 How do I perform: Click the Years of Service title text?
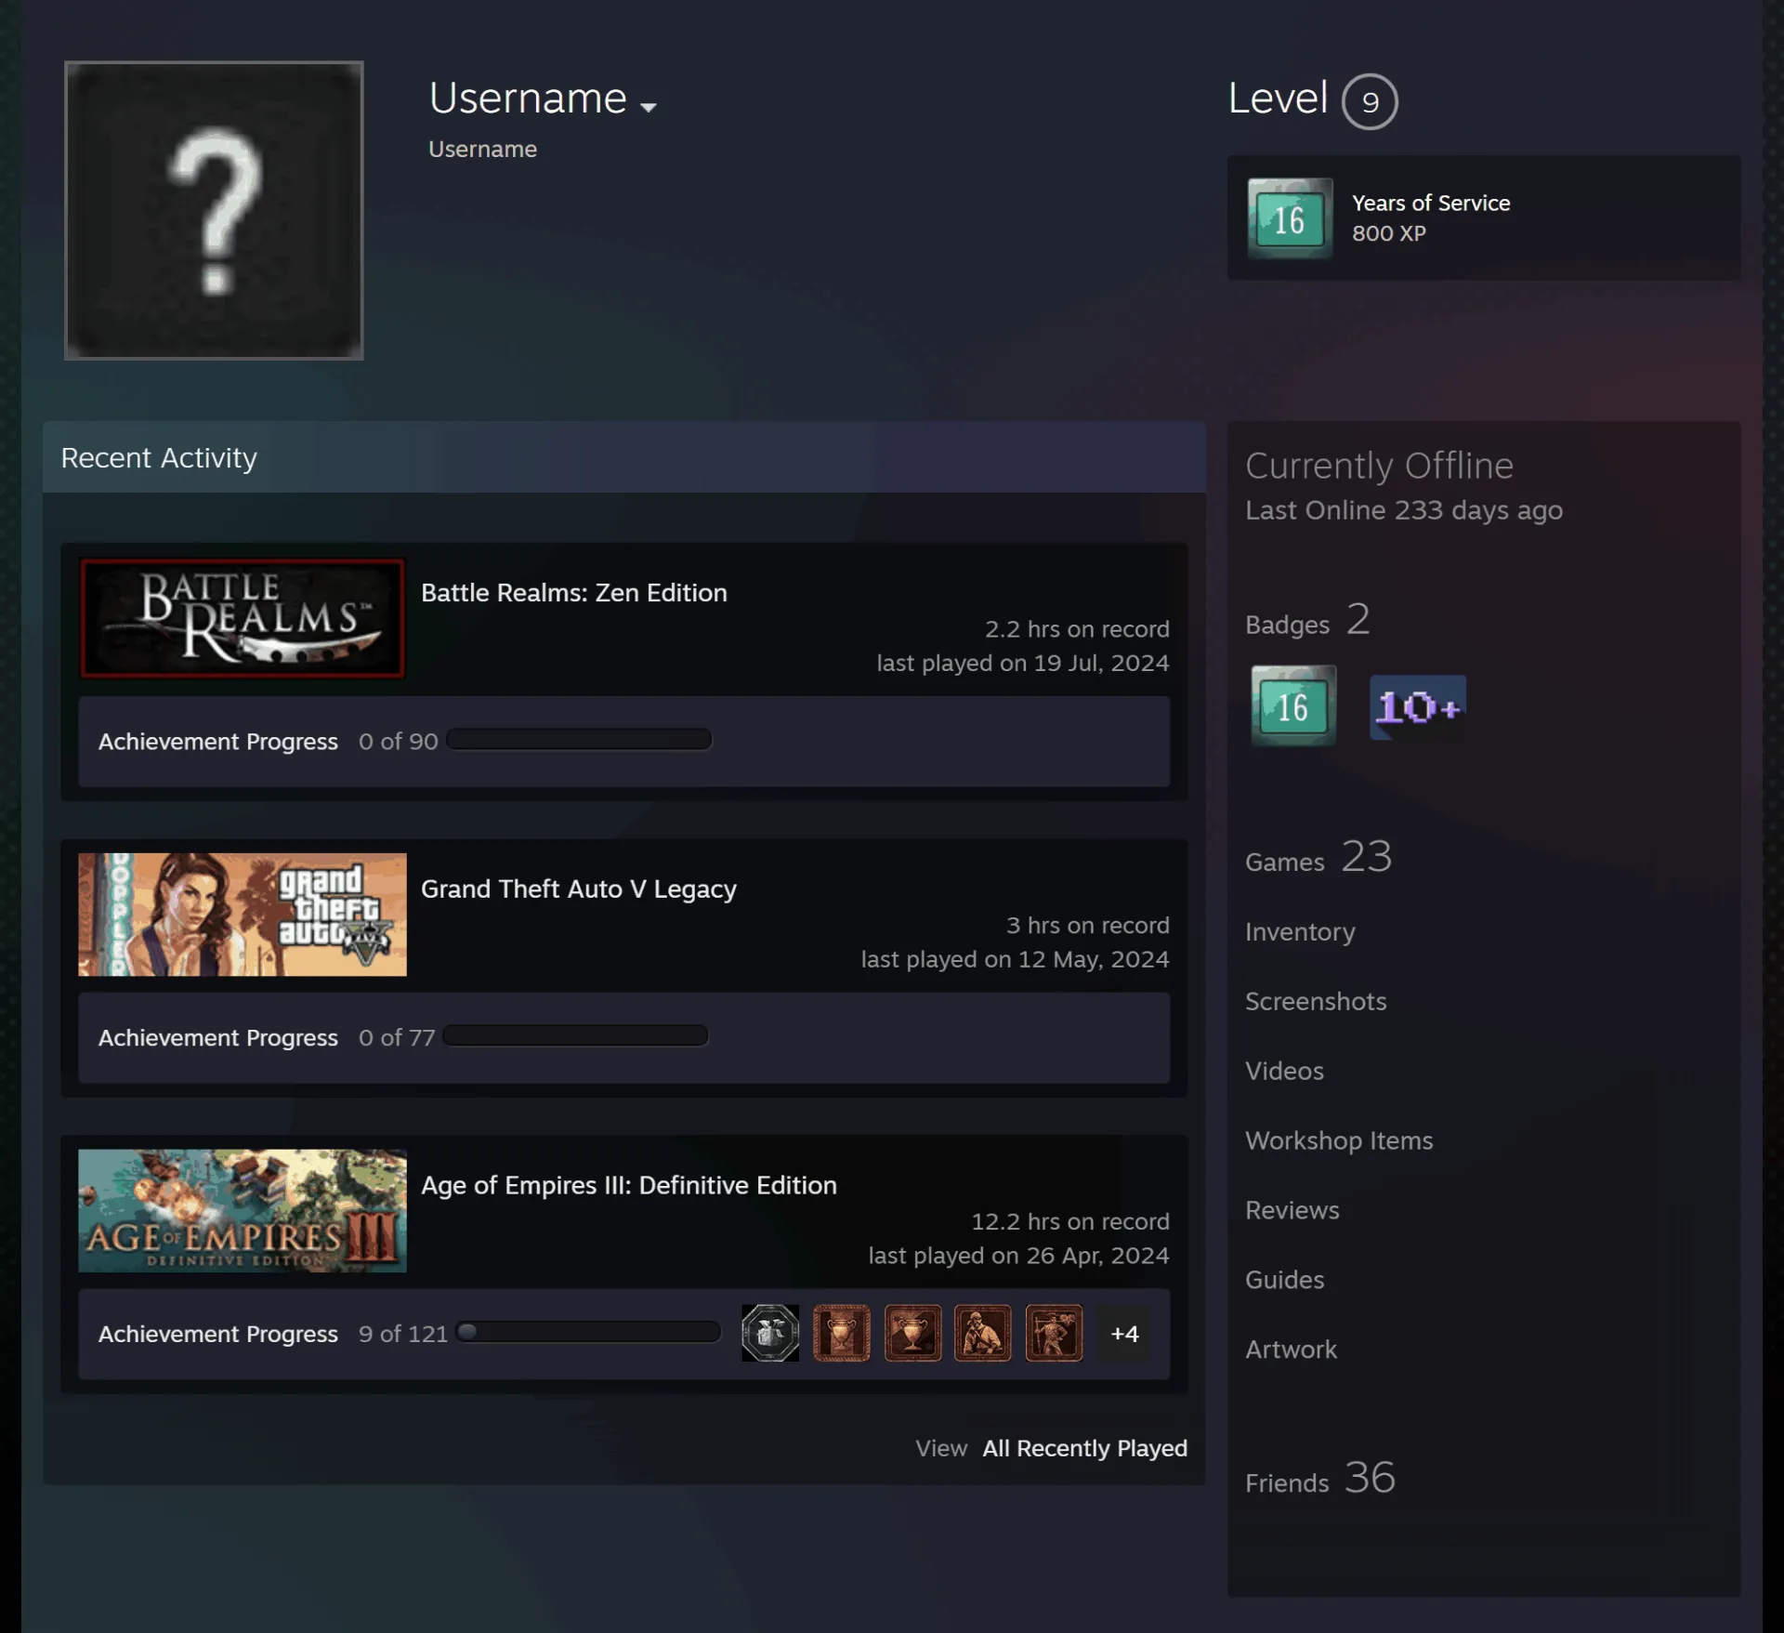tap(1431, 203)
